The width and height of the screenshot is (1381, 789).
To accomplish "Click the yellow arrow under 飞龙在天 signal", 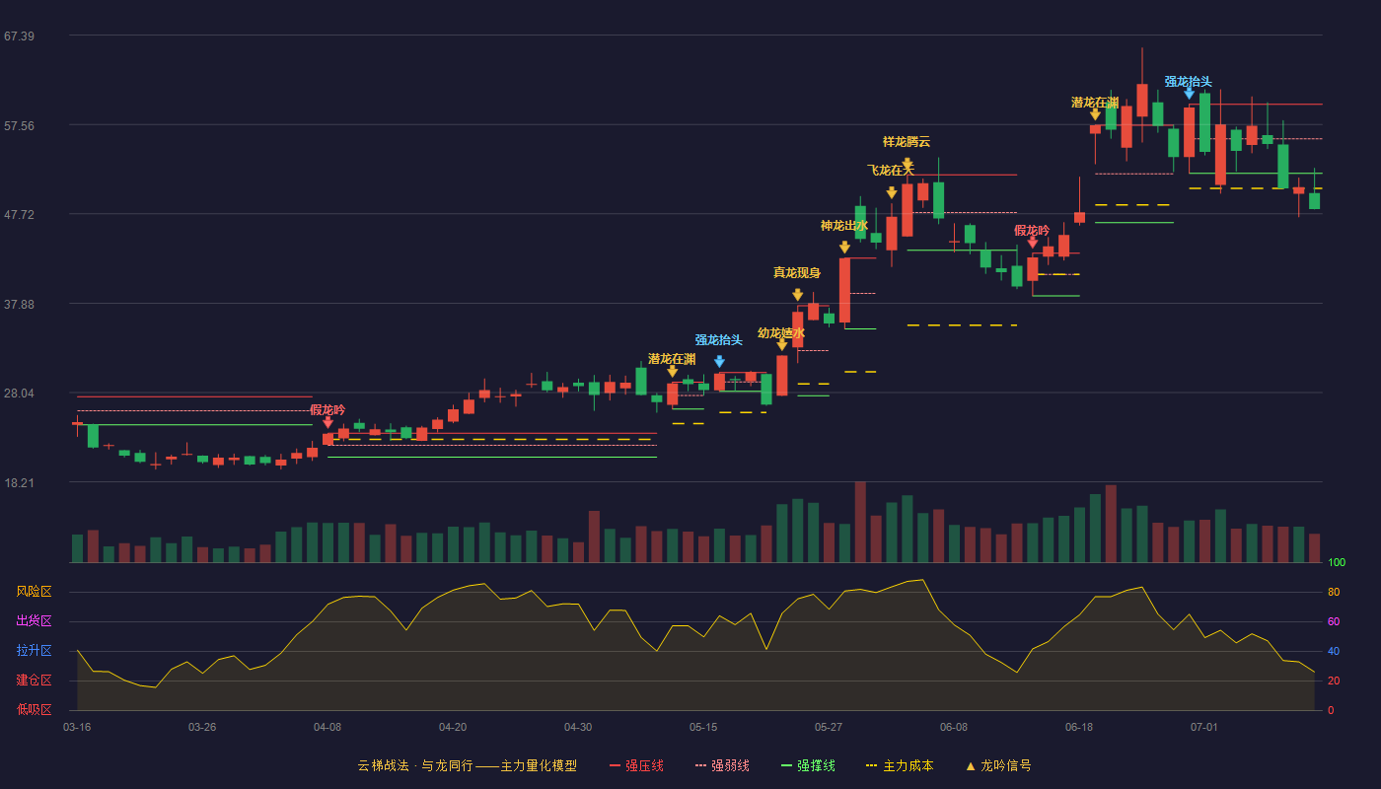I will [x=892, y=193].
